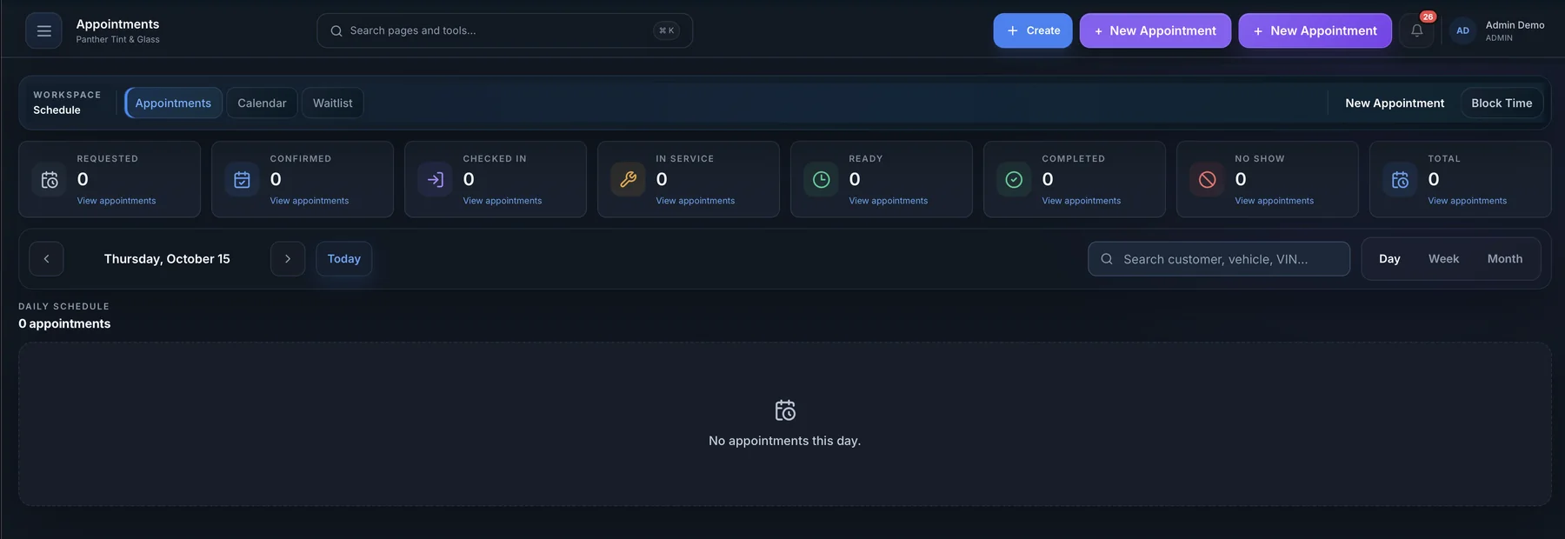Click the Completed checkmark circle icon
This screenshot has width=1565, height=539.
[1015, 180]
